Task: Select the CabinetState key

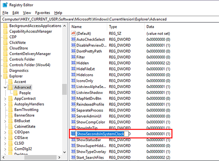Action: click(x=25, y=126)
